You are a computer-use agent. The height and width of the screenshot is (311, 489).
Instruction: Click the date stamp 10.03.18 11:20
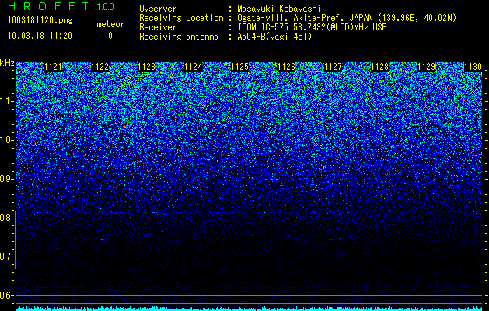(x=40, y=36)
